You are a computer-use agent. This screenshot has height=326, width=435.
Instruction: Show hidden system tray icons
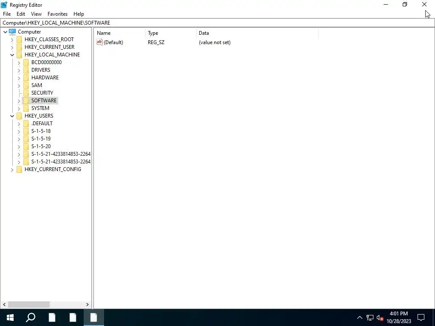pyautogui.click(x=359, y=318)
